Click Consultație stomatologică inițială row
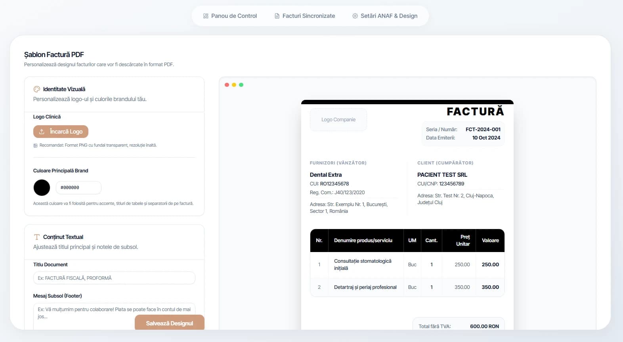Image resolution: width=623 pixels, height=342 pixels. coord(407,265)
